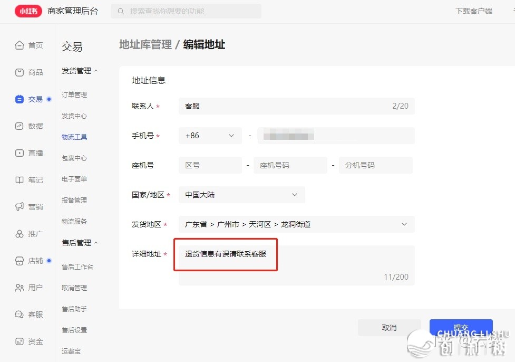The width and height of the screenshot is (515, 362).
Task: Open the 发货地区 cascade dropdown
Action: coord(297,225)
